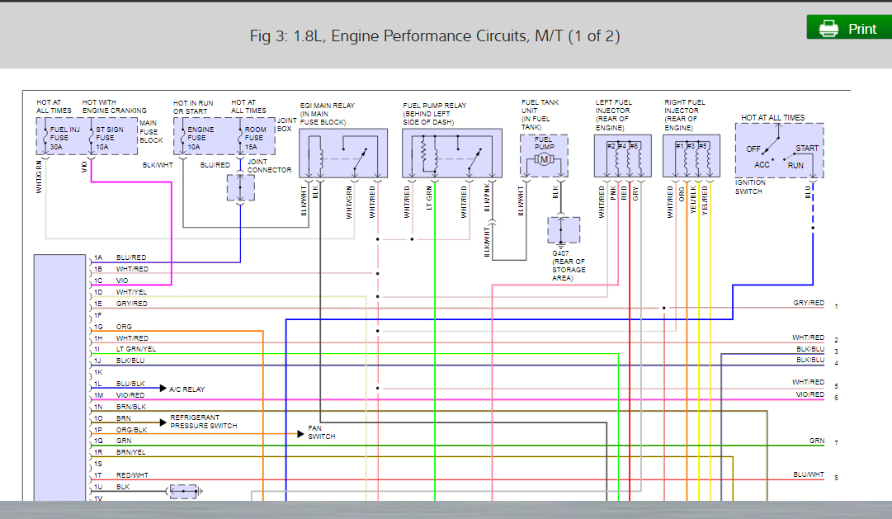Click the GRY/RED label at the right edge
This screenshot has height=519, width=892.
[x=808, y=303]
